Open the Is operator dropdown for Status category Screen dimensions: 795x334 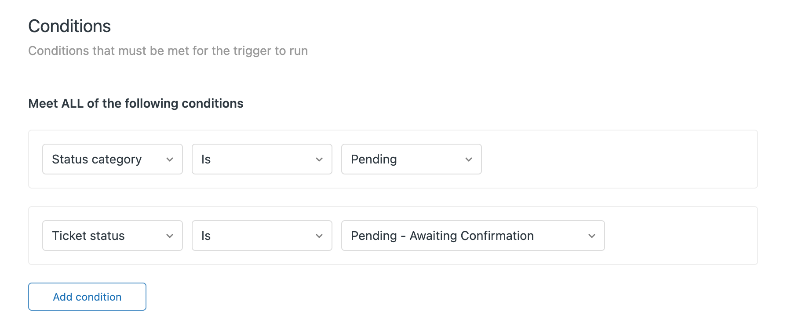pos(262,159)
